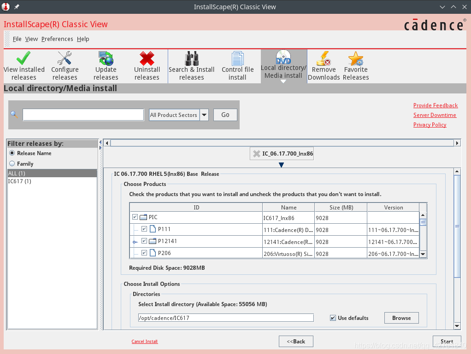Click the Start button

click(x=447, y=342)
